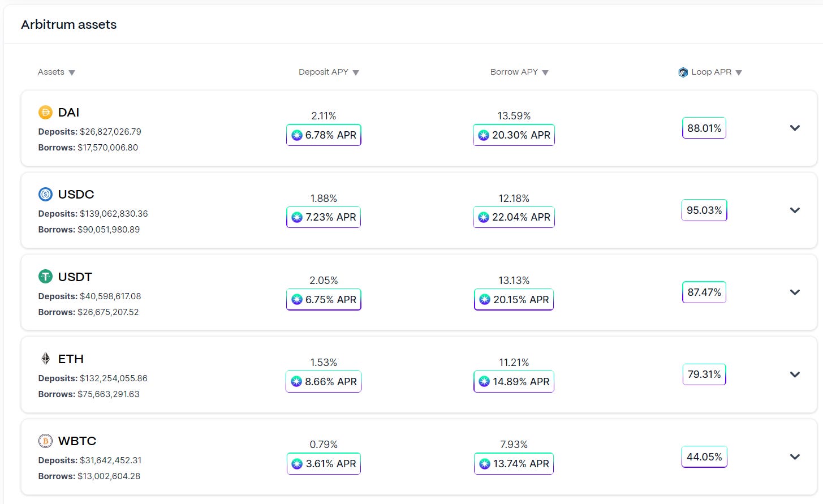Sort list by Assets column arrow

click(72, 72)
